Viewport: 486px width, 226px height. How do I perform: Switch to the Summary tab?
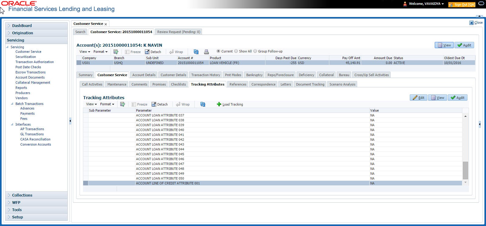(86, 75)
